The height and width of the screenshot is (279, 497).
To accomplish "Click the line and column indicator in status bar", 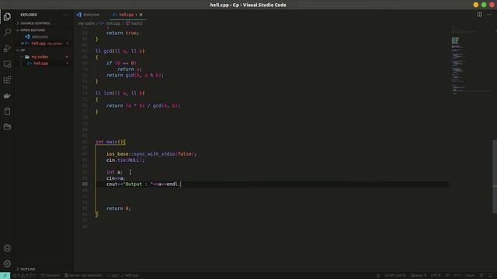I will tap(395, 276).
